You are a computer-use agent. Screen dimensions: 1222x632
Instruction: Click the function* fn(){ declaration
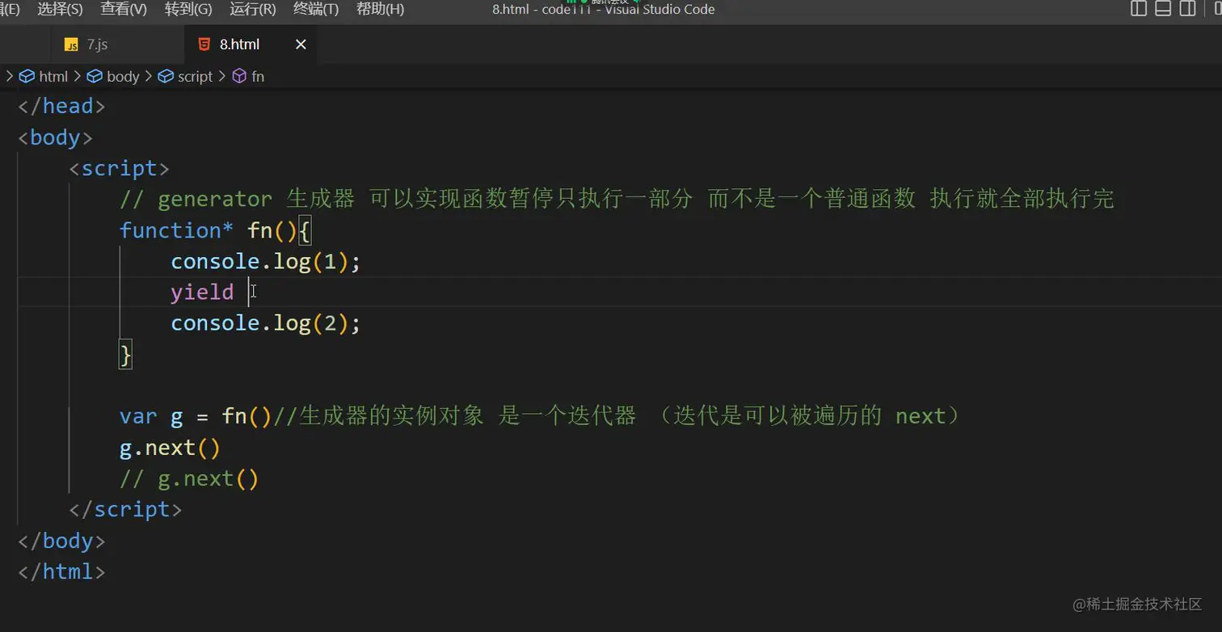[216, 230]
